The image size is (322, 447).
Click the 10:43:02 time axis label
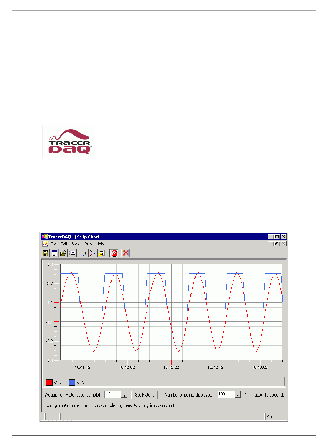(x=260, y=367)
